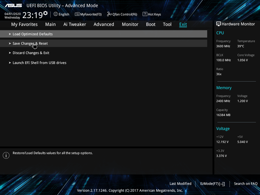Click memory capacity value 16384 MB

click(223, 115)
